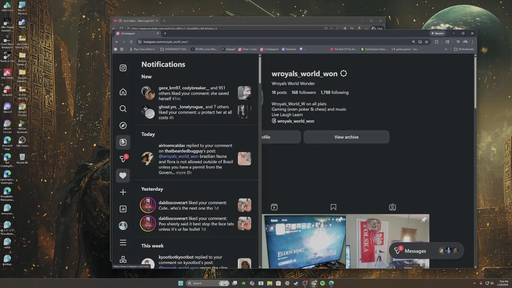
Task: Go to Instagram Home in the sidebar
Action: [123, 92]
